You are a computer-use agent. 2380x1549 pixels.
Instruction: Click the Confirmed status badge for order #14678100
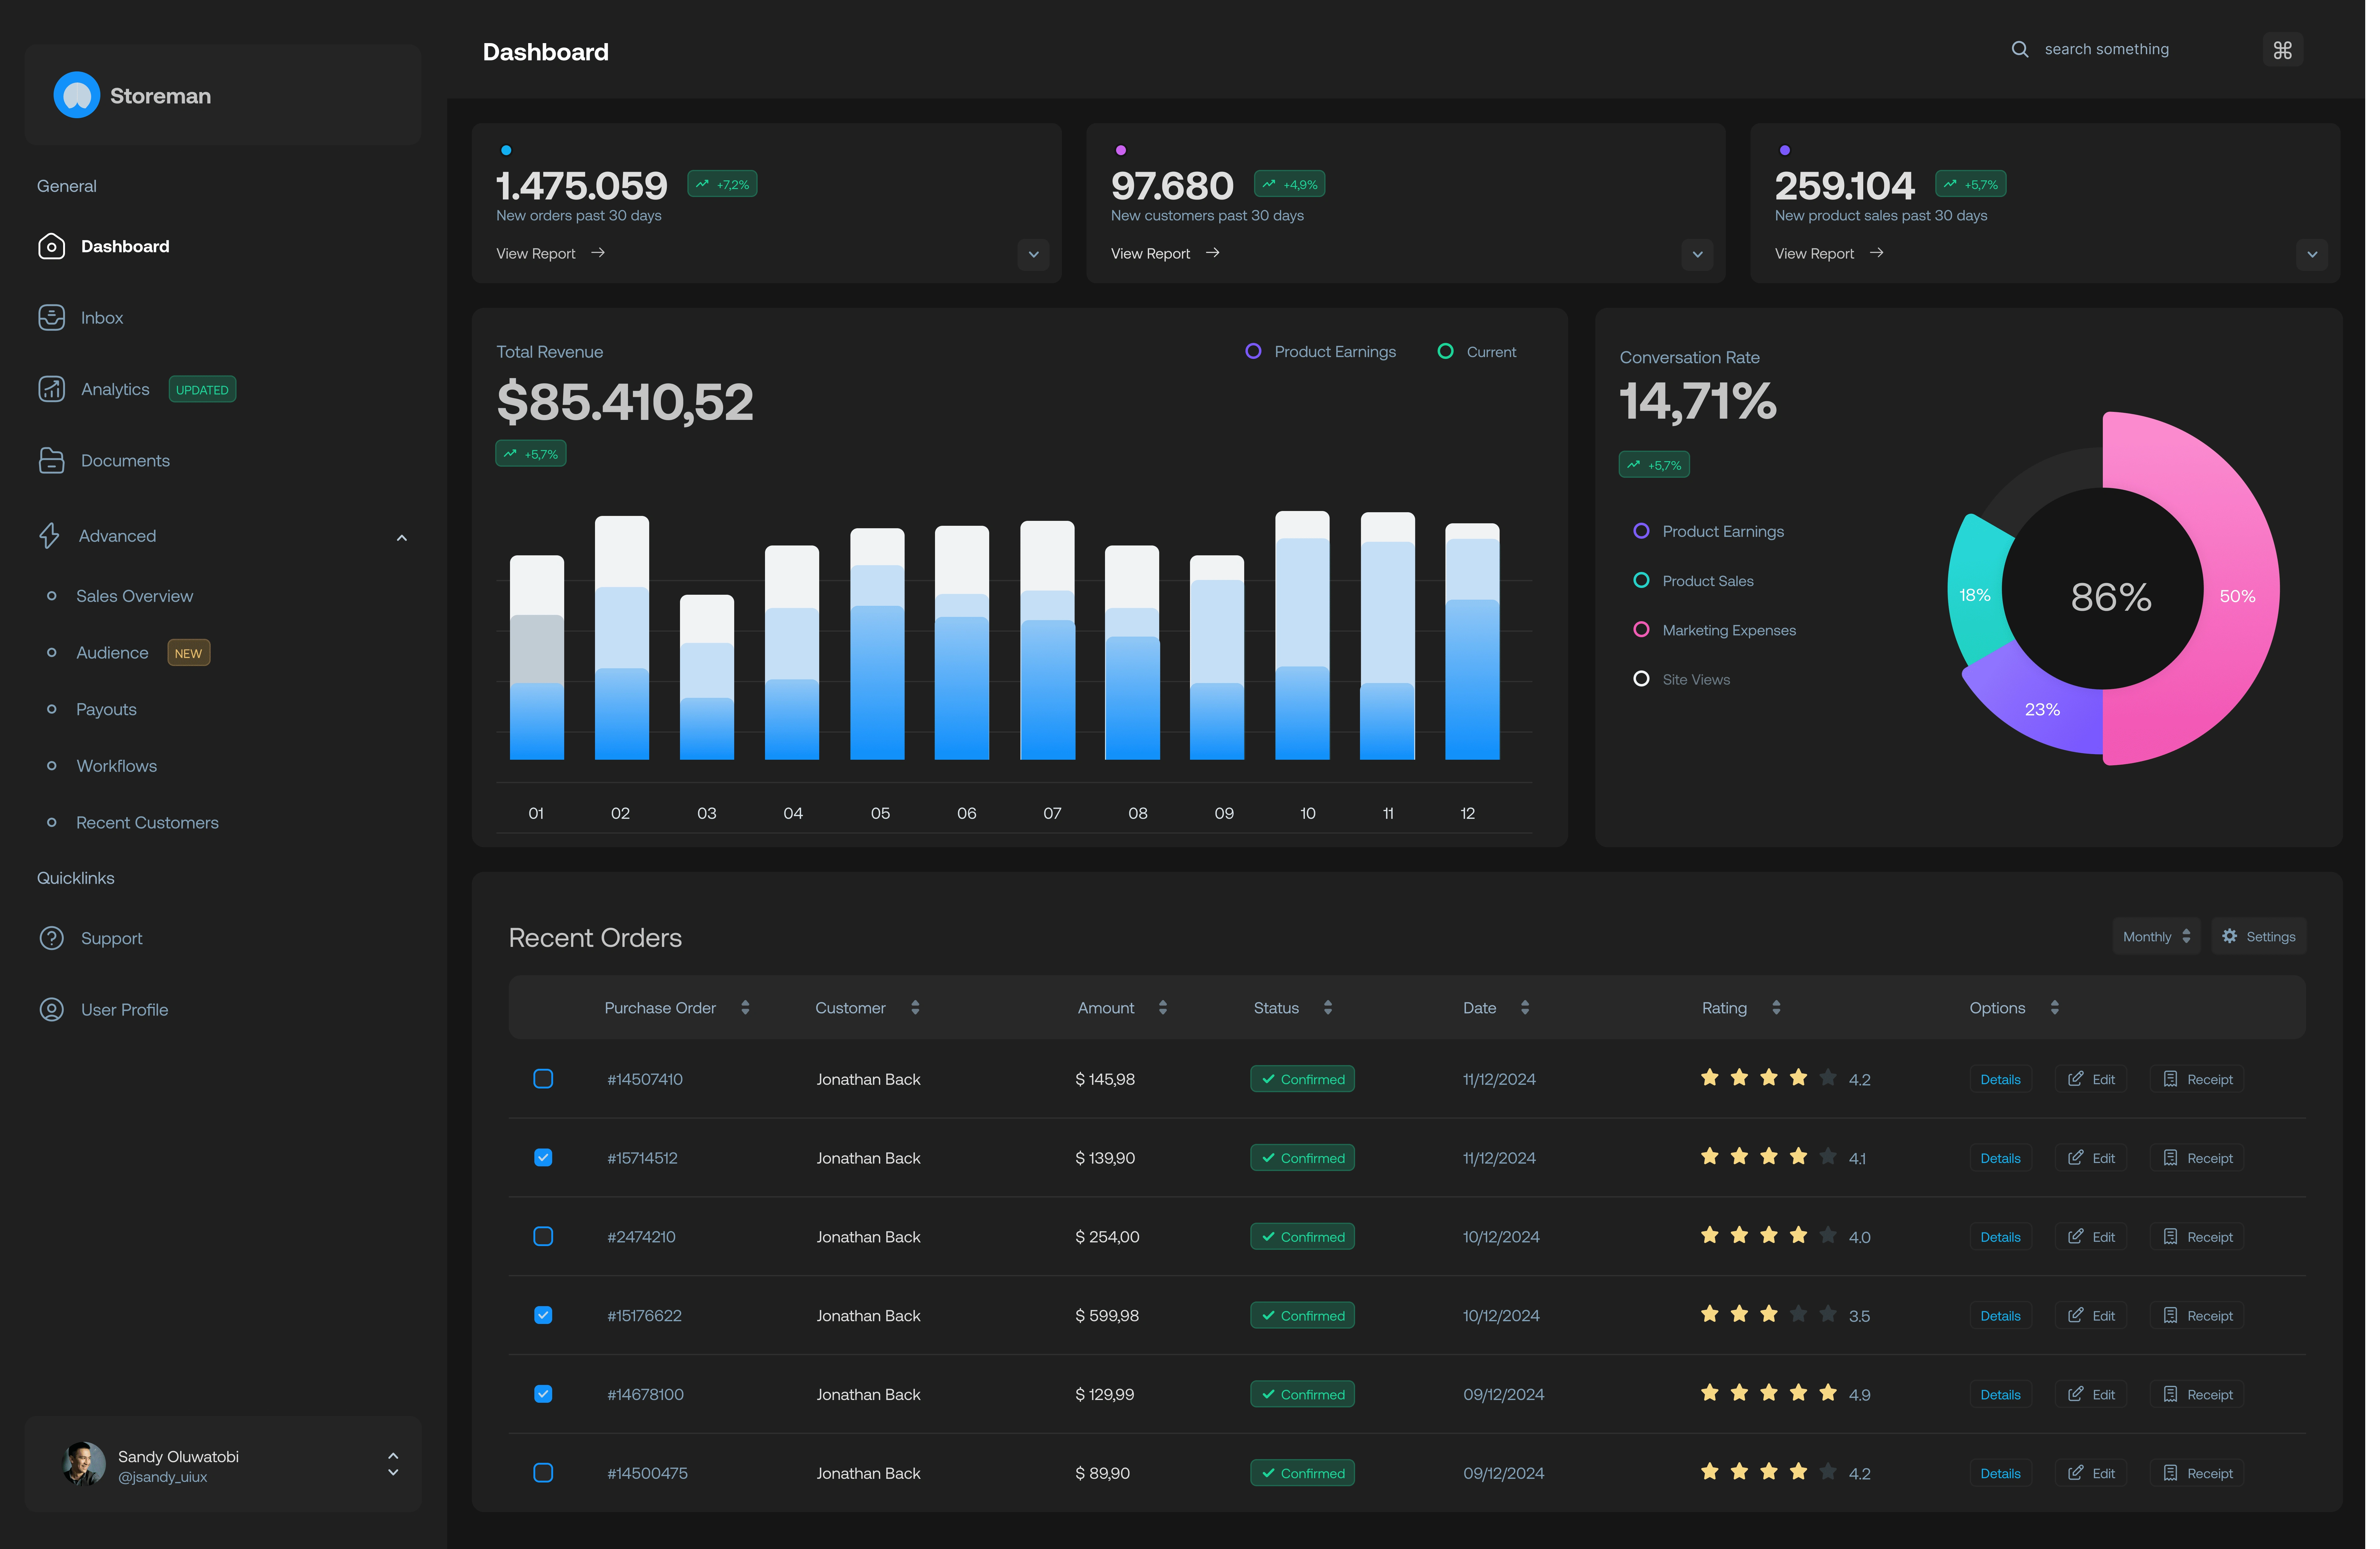1303,1394
